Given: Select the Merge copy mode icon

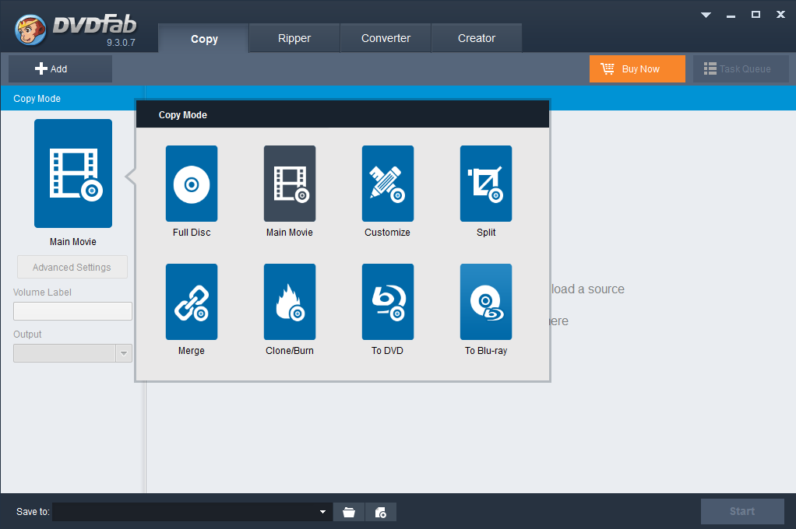Looking at the screenshot, I should click(x=192, y=302).
